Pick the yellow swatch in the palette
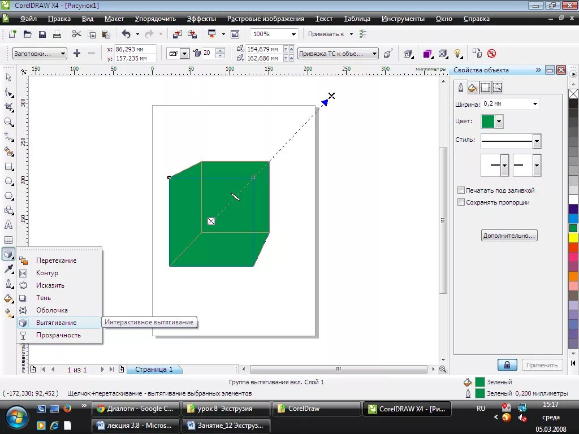579x434 pixels. click(x=573, y=238)
